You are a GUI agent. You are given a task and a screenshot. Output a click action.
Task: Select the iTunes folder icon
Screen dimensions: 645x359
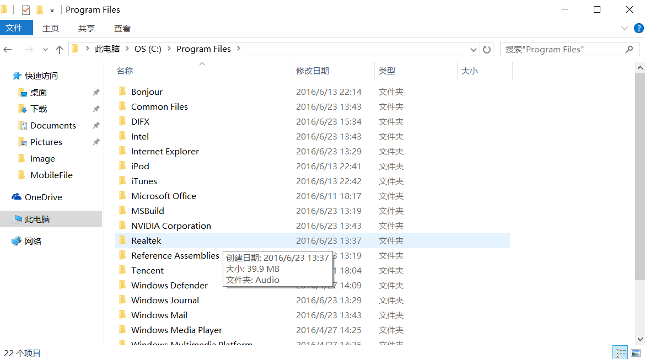[x=122, y=180]
